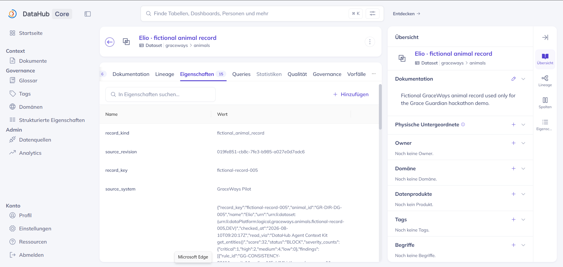563x267 pixels.
Task: Switch to the Qualität tab
Action: tap(297, 74)
